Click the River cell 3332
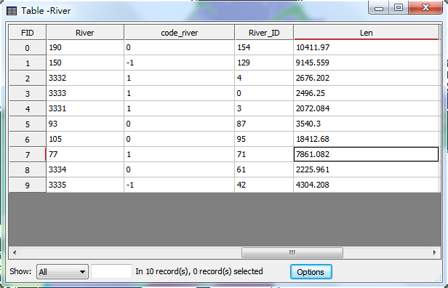The height and width of the screenshot is (288, 448). pyautogui.click(x=85, y=78)
